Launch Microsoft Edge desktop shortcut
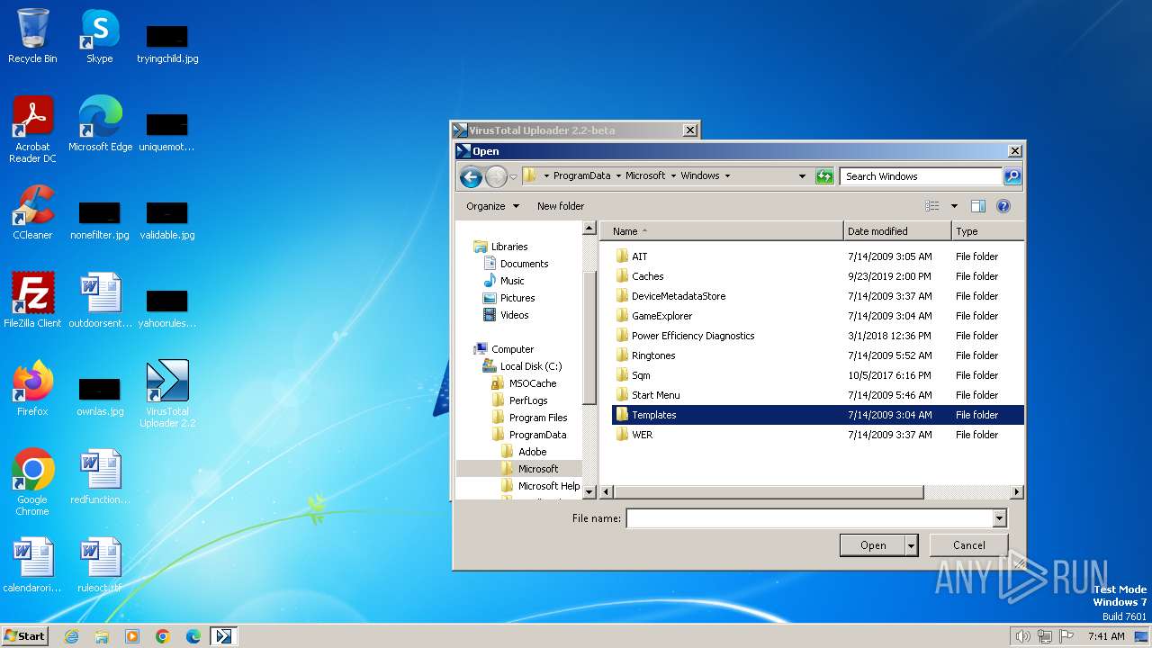 [x=100, y=124]
